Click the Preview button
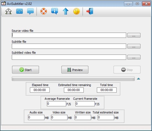The height and width of the screenshot is (131, 152). pyautogui.click(x=75, y=70)
